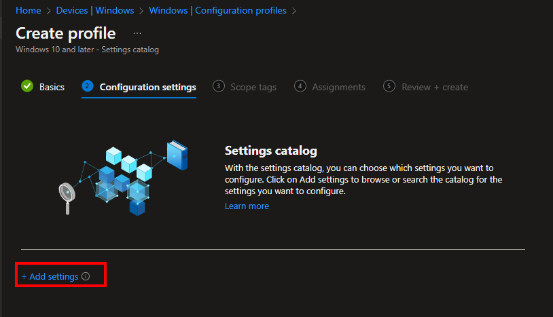Click the Add settings link
Viewport: 553px width, 317px height.
[54, 277]
